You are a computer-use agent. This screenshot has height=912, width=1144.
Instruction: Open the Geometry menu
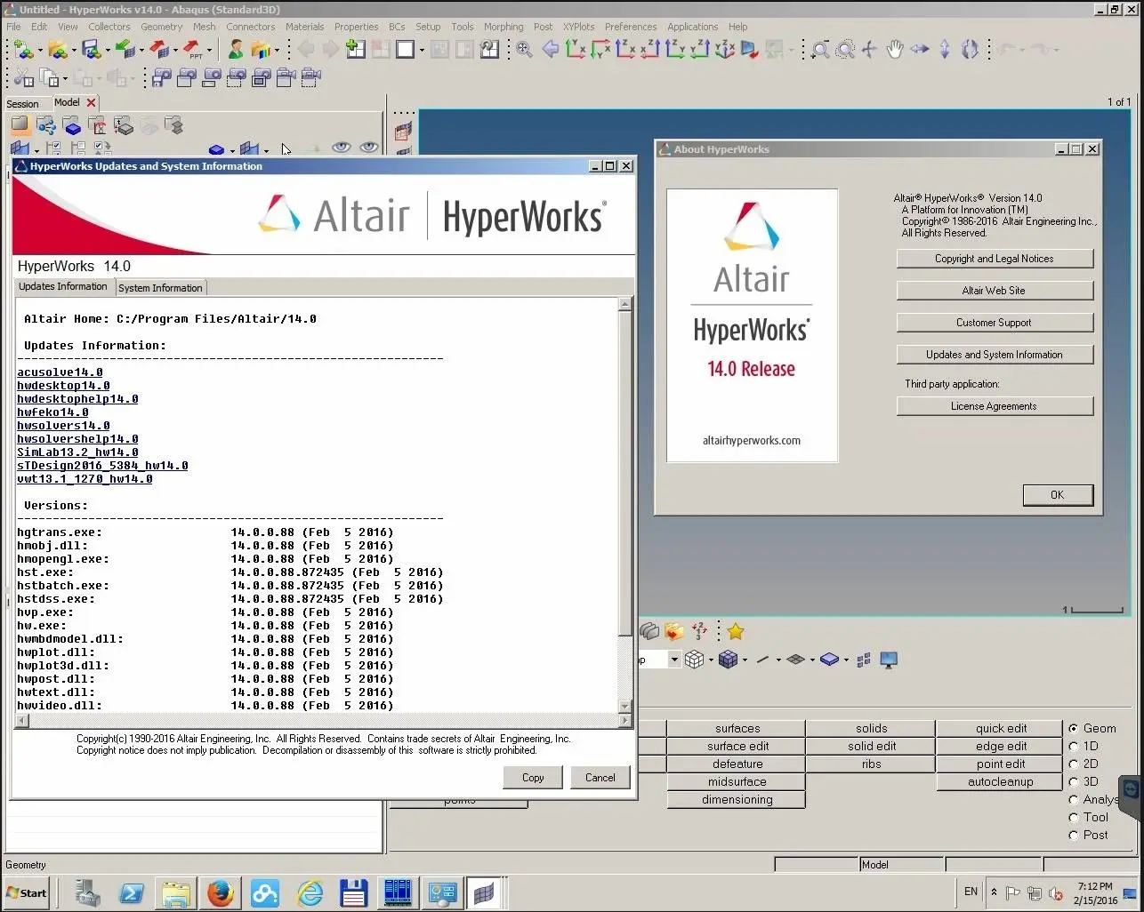coord(161,27)
